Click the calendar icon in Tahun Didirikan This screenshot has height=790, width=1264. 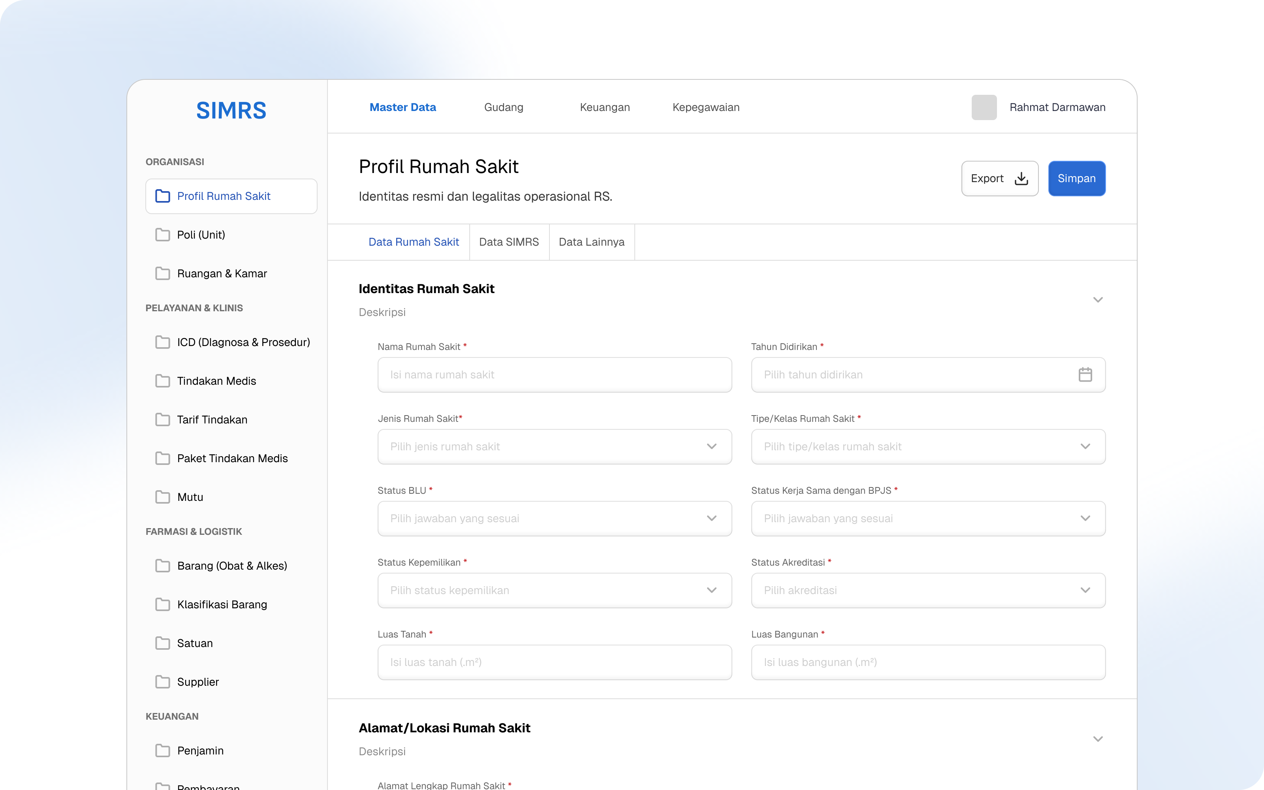[1085, 374]
